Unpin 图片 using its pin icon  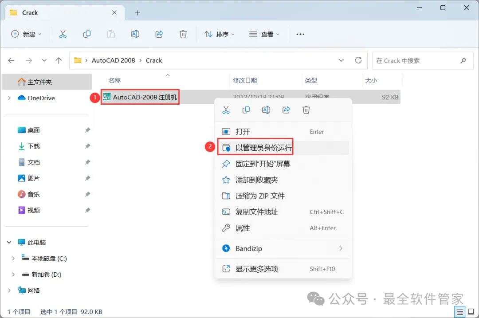(88, 178)
